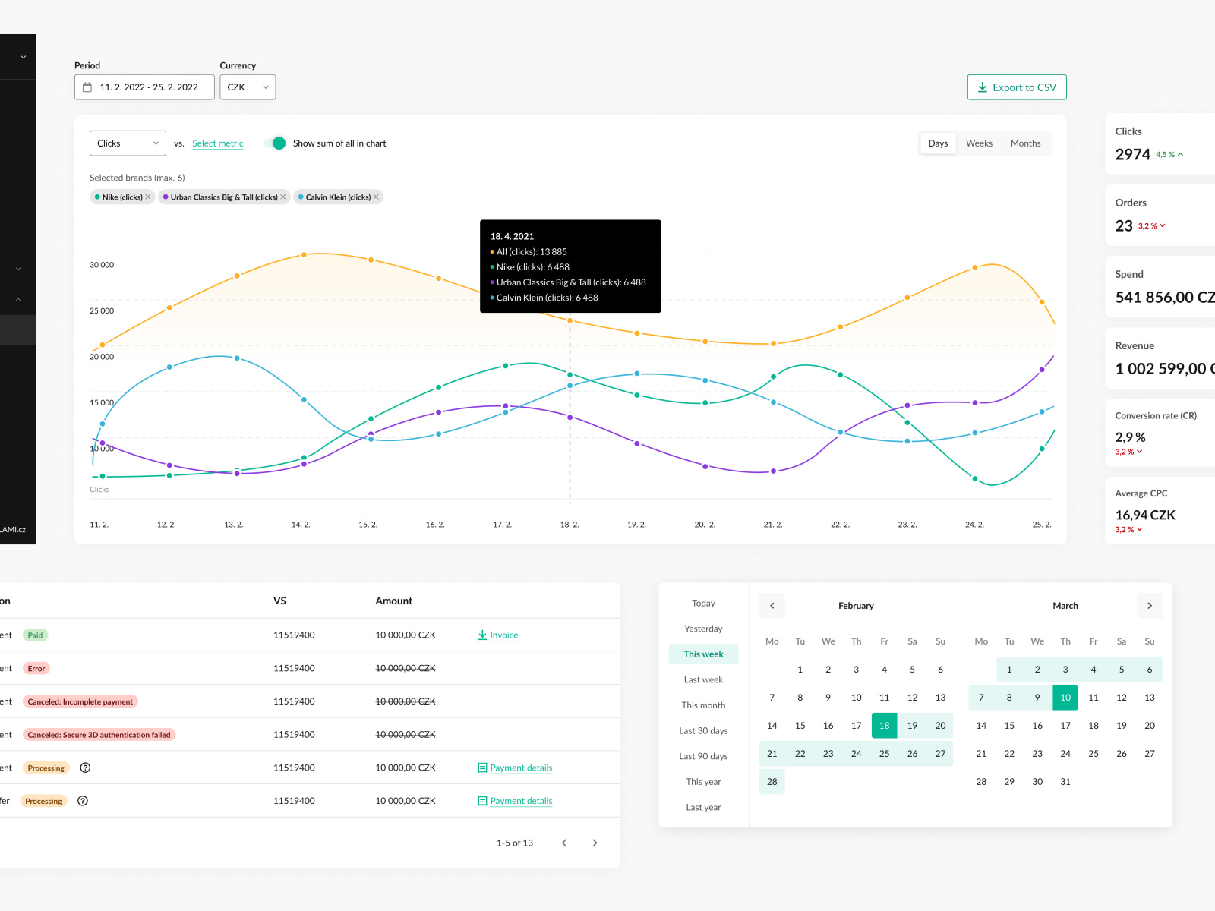This screenshot has height=911, width=1215.
Task: Open the Clicks metric dropdown
Action: pyautogui.click(x=127, y=143)
